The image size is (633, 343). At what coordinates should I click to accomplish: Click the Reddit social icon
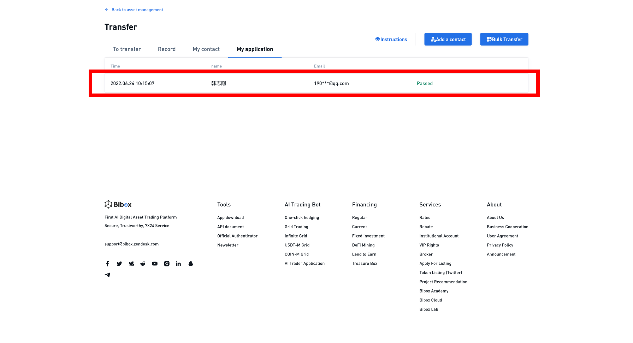click(x=143, y=264)
